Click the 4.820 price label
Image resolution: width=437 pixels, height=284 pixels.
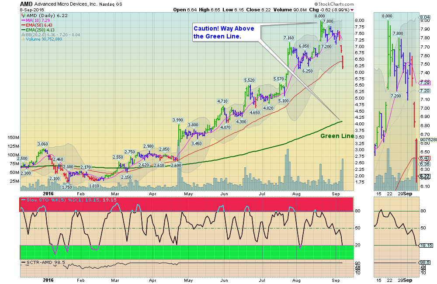tap(268, 108)
